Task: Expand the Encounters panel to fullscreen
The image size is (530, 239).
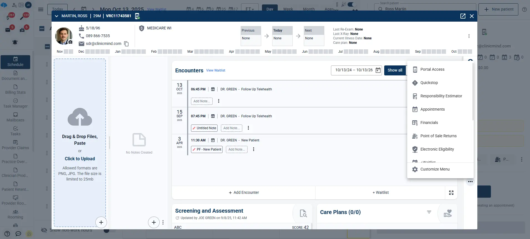Action: (451, 193)
